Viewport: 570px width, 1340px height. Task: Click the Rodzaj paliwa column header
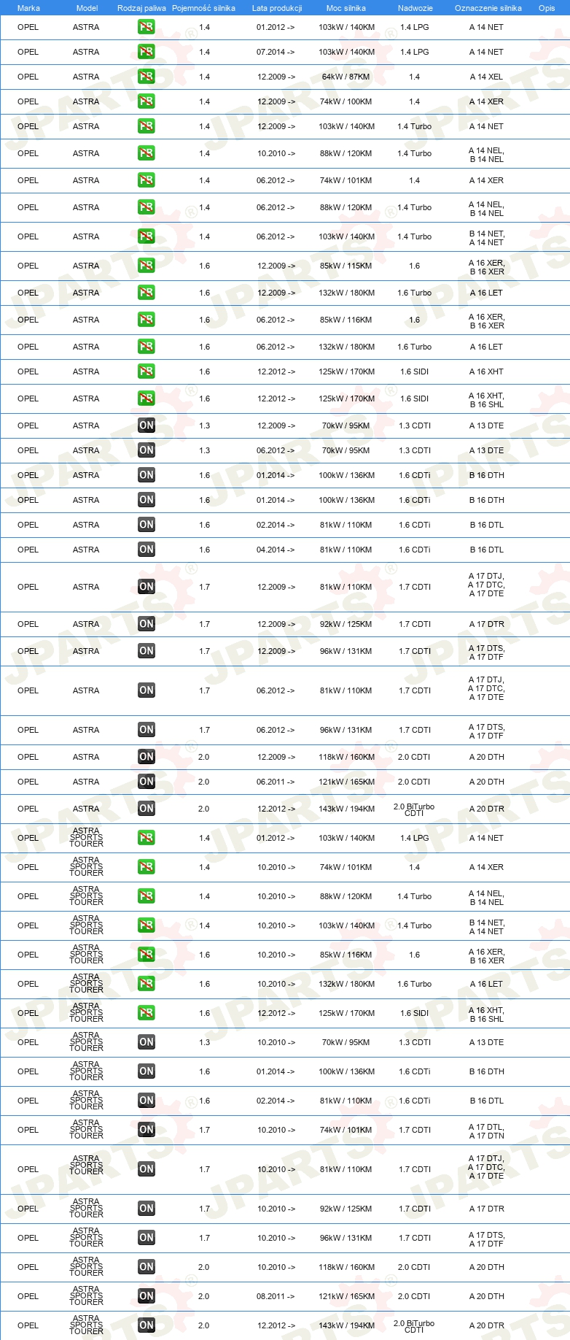point(141,8)
